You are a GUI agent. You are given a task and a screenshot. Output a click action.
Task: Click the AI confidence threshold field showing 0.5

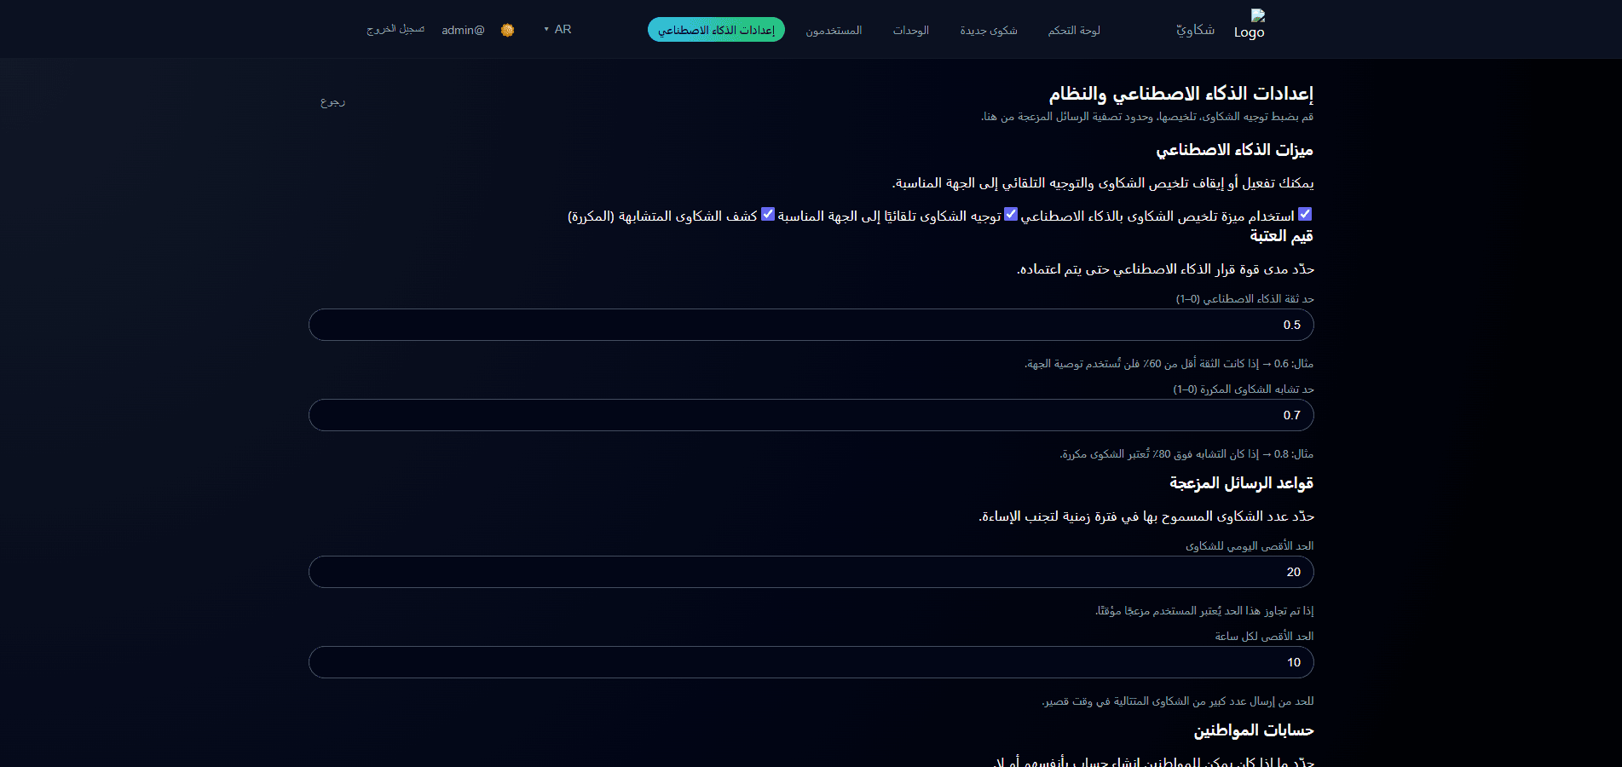(x=811, y=325)
